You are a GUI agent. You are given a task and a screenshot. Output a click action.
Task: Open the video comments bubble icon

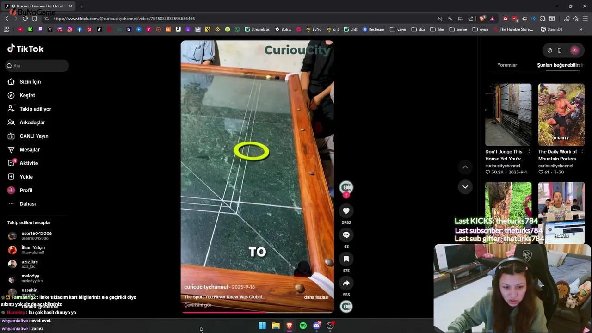(346, 235)
